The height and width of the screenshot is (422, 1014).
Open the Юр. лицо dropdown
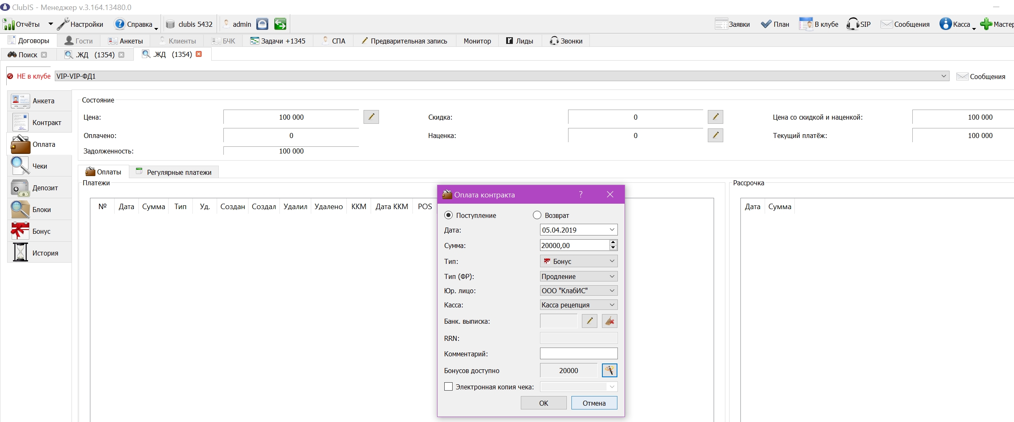[x=579, y=291]
